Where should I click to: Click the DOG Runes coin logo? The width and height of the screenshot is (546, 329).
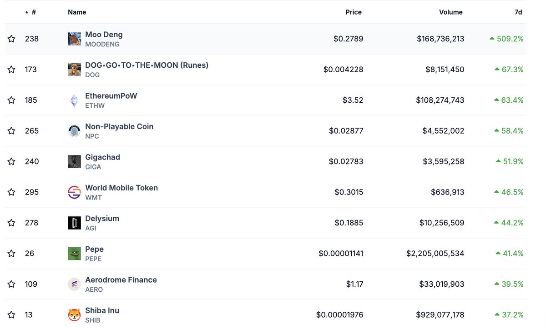[x=74, y=70]
